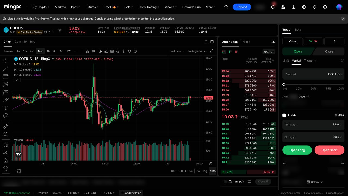Click the Open Long button
The image size is (348, 196).
[297, 150]
